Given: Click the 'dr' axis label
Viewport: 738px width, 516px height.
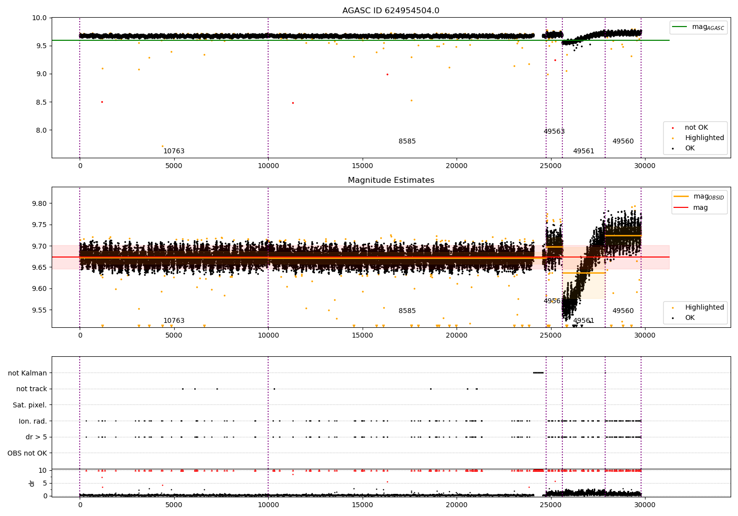Looking at the screenshot, I should (32, 483).
